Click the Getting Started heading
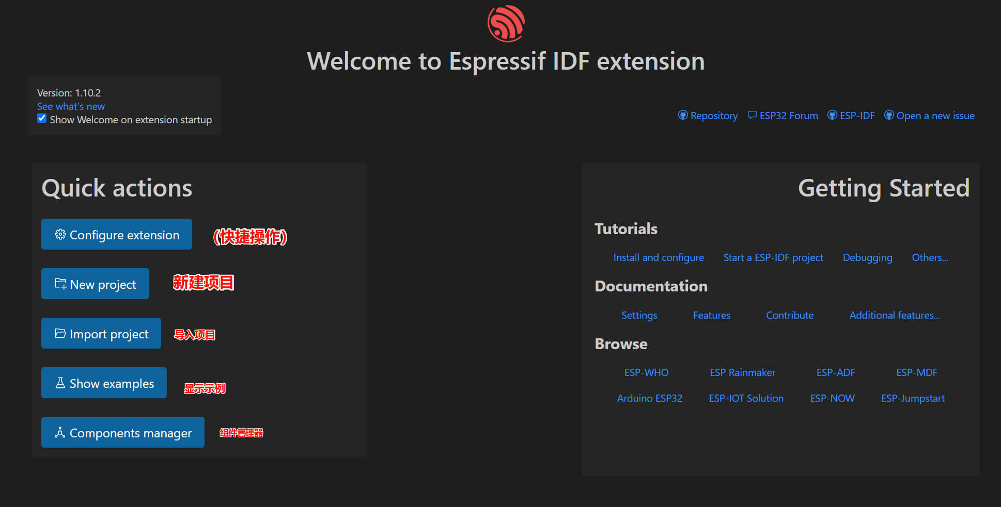Screen dimensions: 1001x507 coord(884,188)
